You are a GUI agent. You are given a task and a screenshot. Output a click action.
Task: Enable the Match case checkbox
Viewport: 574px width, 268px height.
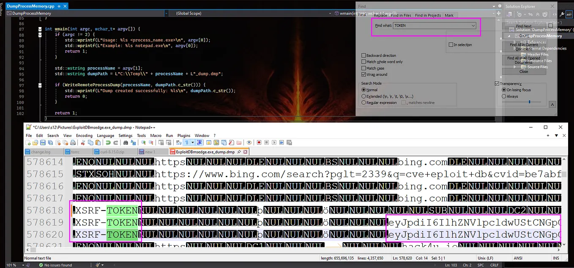(363, 68)
